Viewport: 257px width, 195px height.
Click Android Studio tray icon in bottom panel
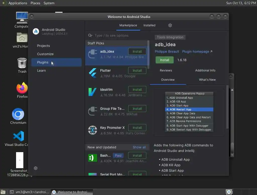click(229, 192)
